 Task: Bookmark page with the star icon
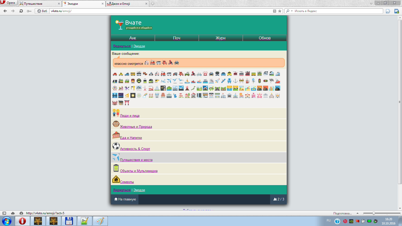point(280,11)
